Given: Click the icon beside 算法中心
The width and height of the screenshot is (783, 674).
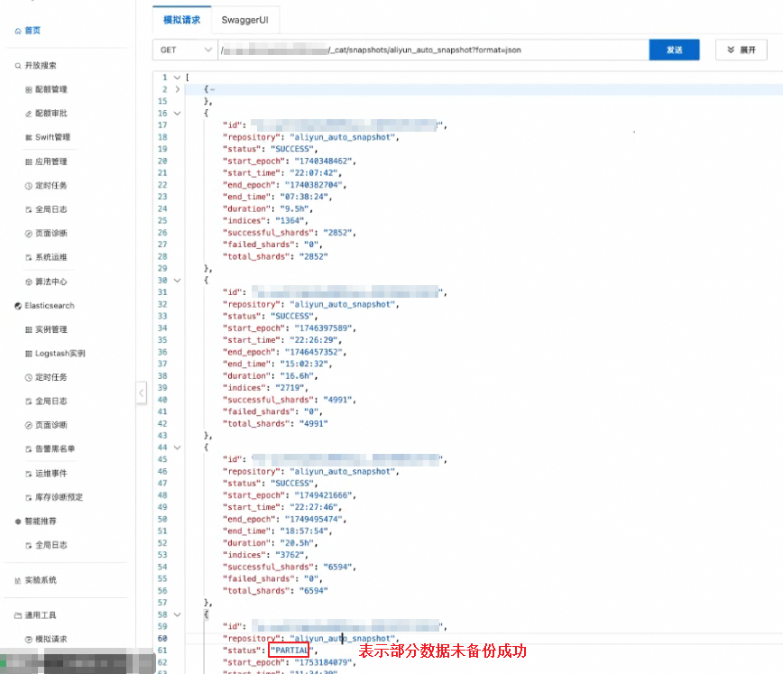Looking at the screenshot, I should [29, 282].
